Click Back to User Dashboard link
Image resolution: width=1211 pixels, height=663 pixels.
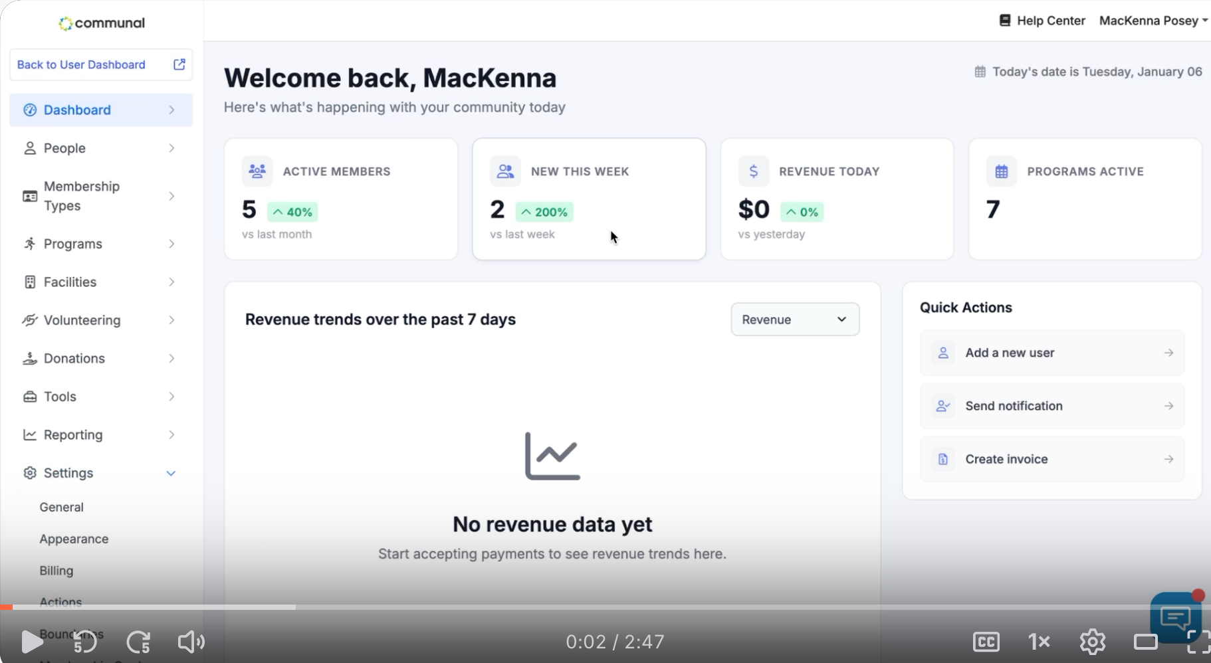click(x=101, y=64)
